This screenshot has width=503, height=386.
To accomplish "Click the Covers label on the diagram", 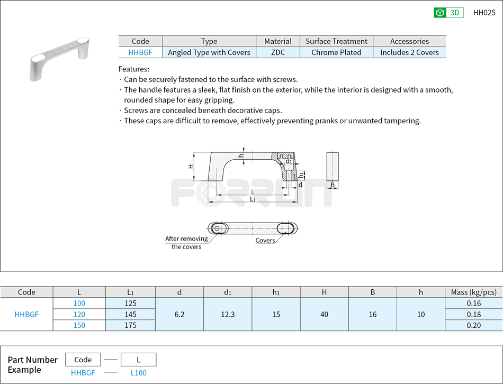I will pos(264,241).
